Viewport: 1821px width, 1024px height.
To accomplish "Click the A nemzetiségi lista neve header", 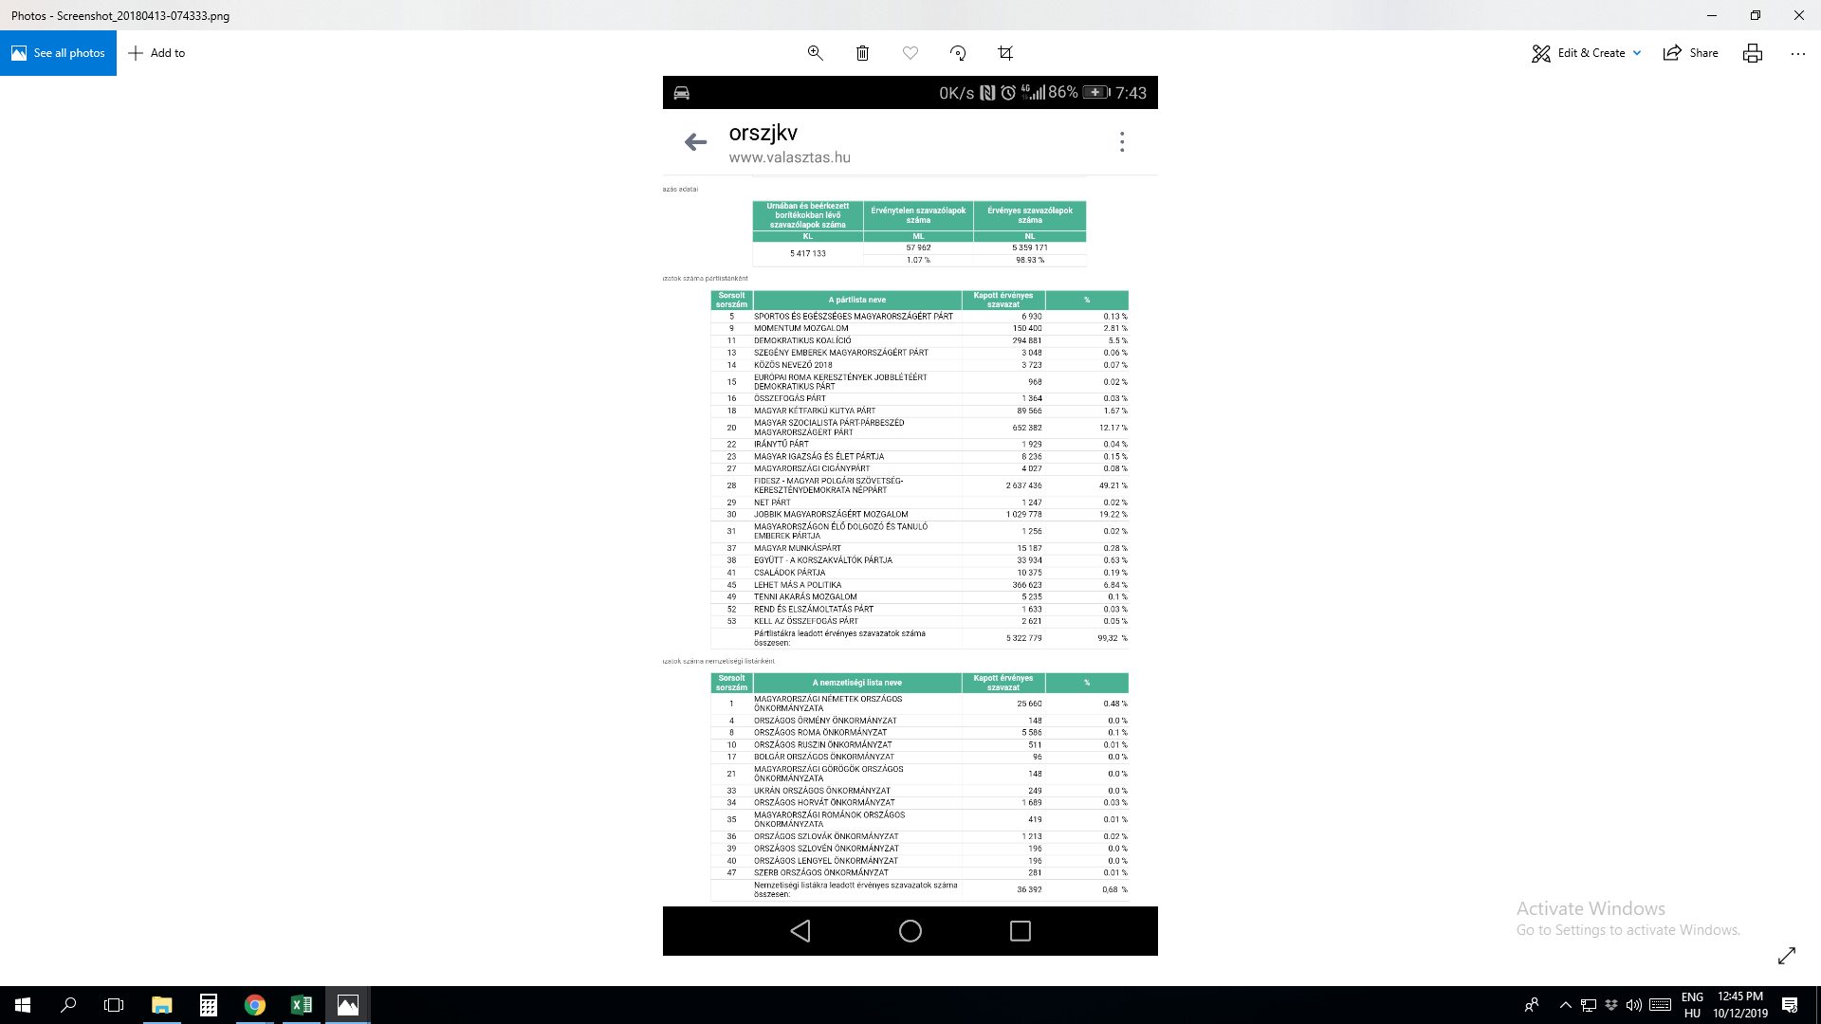I will (857, 683).
